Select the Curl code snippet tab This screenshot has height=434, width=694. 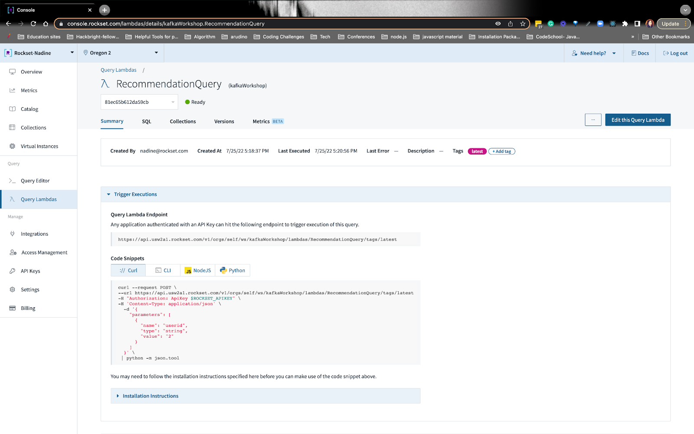(x=128, y=270)
